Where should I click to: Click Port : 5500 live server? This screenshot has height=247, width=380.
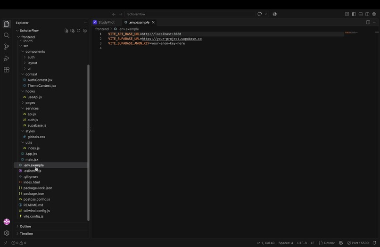(x=358, y=243)
